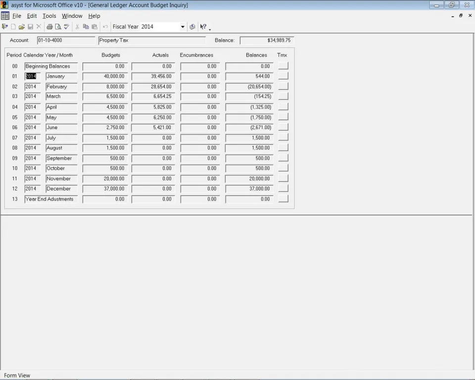475x380 pixels.
Task: Click the Delete X icon in toolbar
Action: pyautogui.click(x=39, y=27)
